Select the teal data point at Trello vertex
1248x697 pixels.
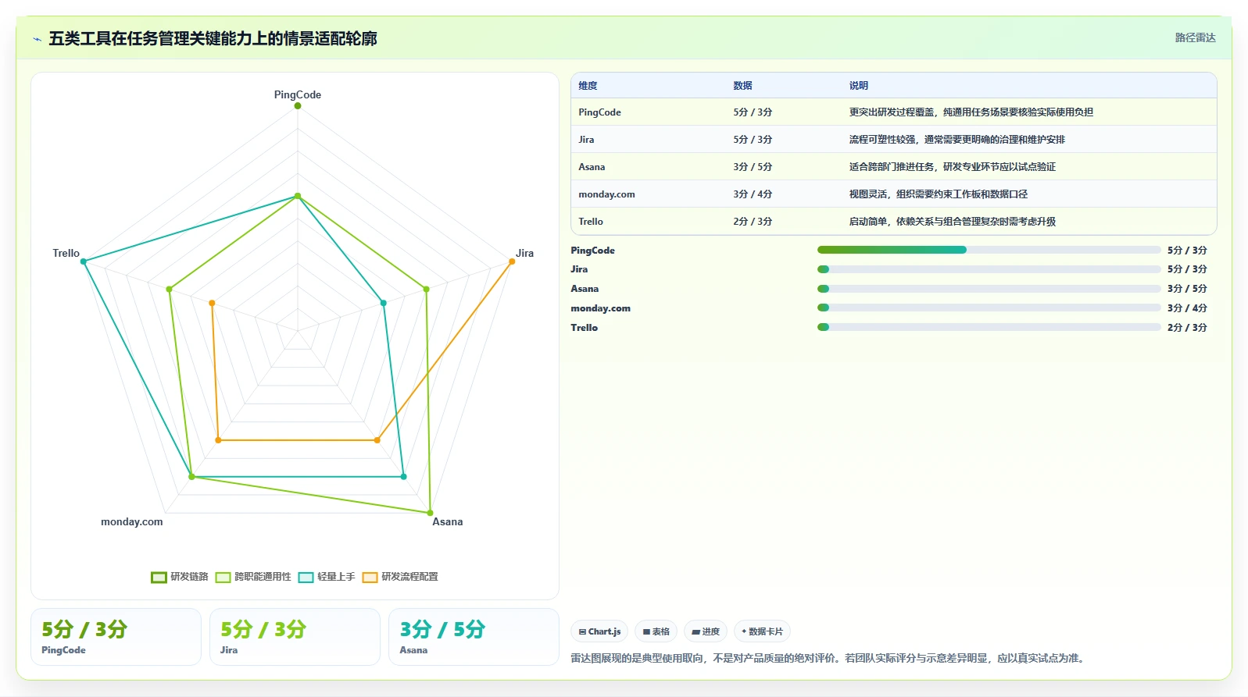click(84, 261)
